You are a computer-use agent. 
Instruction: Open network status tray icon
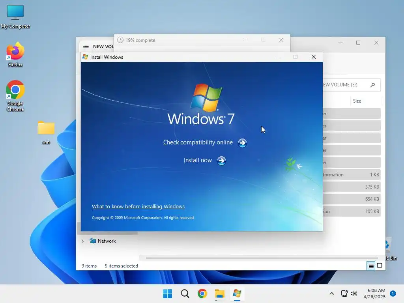[344, 294]
